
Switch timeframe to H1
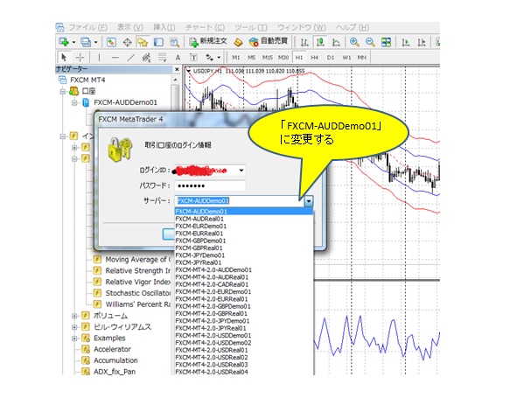[299, 58]
